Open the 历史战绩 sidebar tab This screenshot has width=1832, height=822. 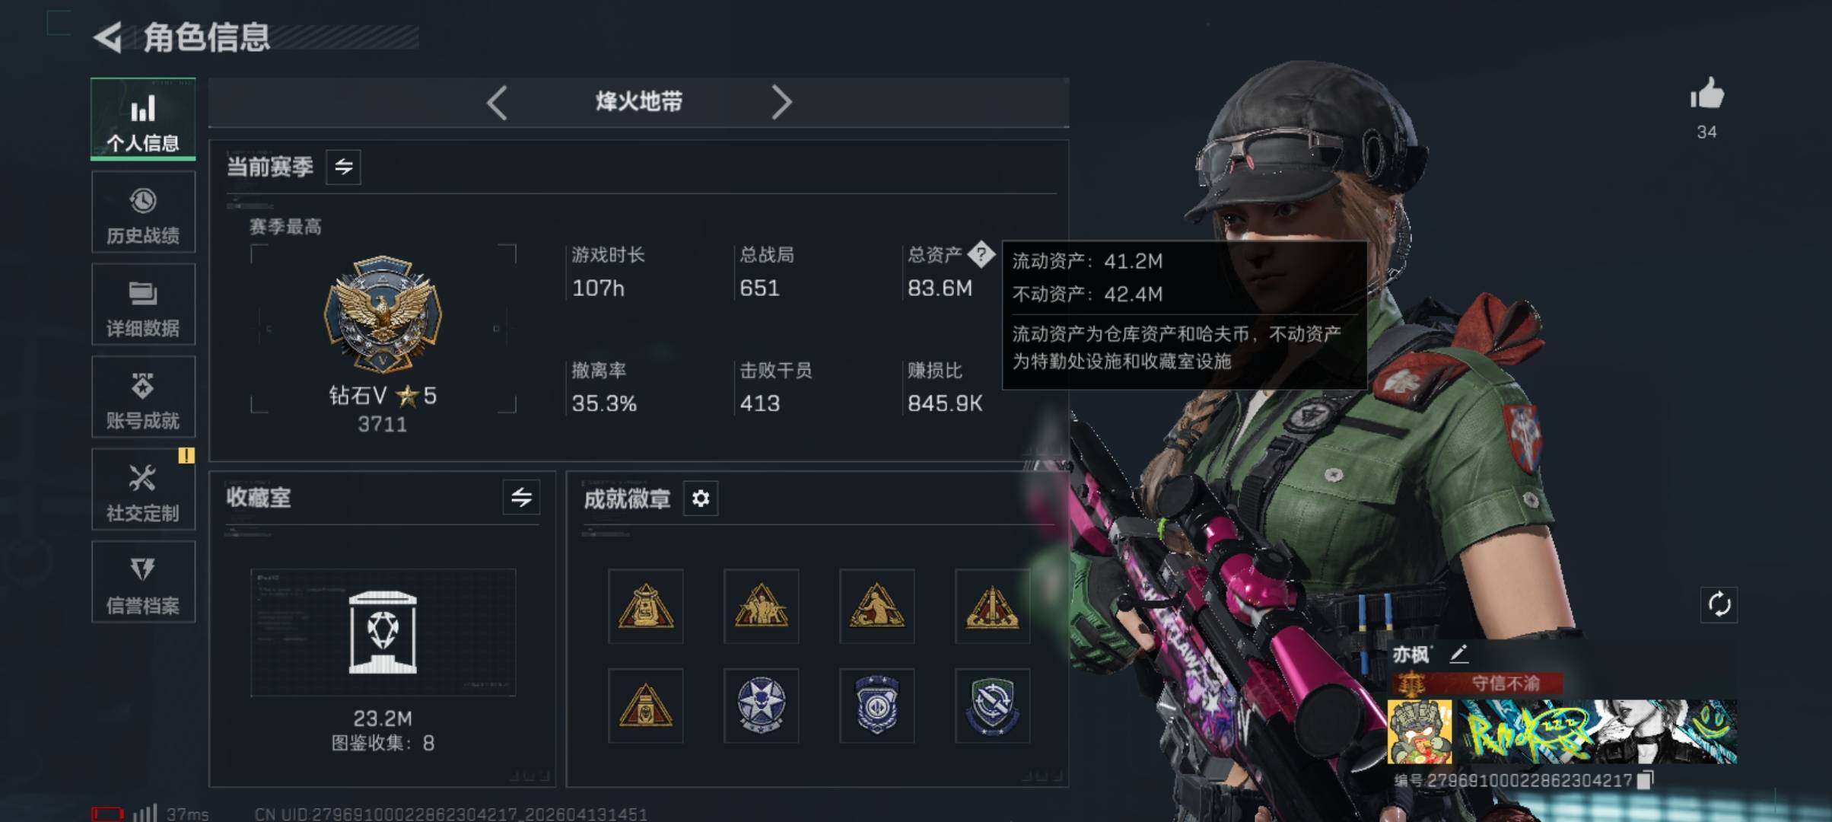pos(143,212)
